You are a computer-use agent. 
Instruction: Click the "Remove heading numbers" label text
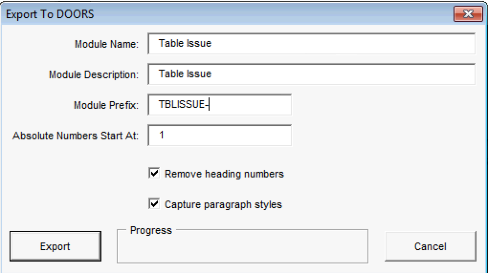click(x=224, y=174)
